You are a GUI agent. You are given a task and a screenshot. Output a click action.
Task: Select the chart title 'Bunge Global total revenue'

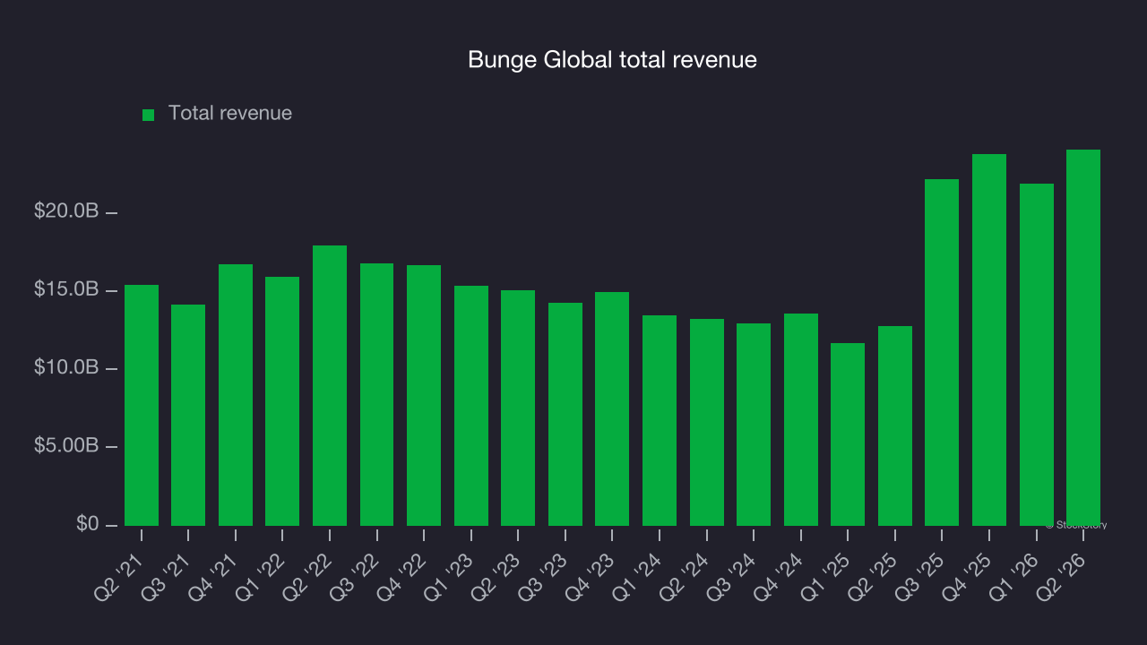(613, 60)
